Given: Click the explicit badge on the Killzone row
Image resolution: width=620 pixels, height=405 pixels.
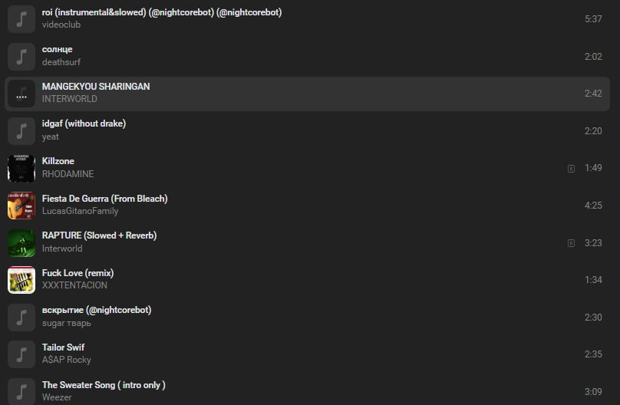Looking at the screenshot, I should 571,168.
